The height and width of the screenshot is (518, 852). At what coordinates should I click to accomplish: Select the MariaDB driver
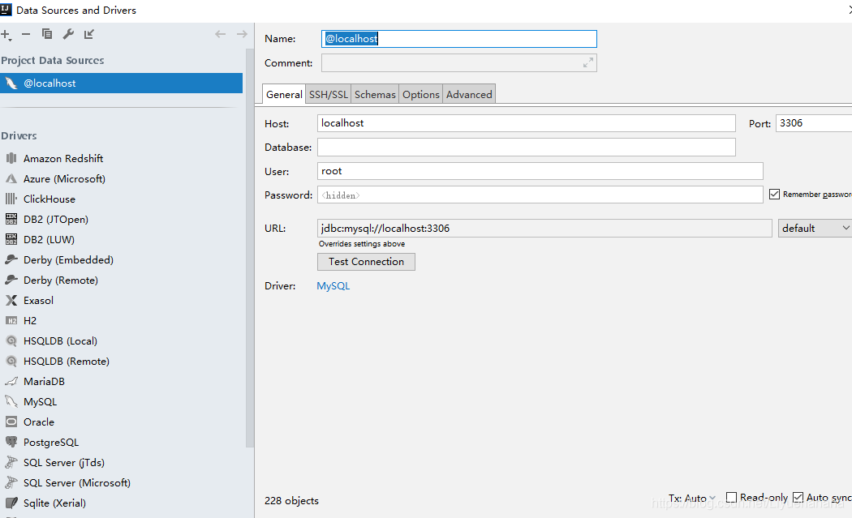click(45, 381)
